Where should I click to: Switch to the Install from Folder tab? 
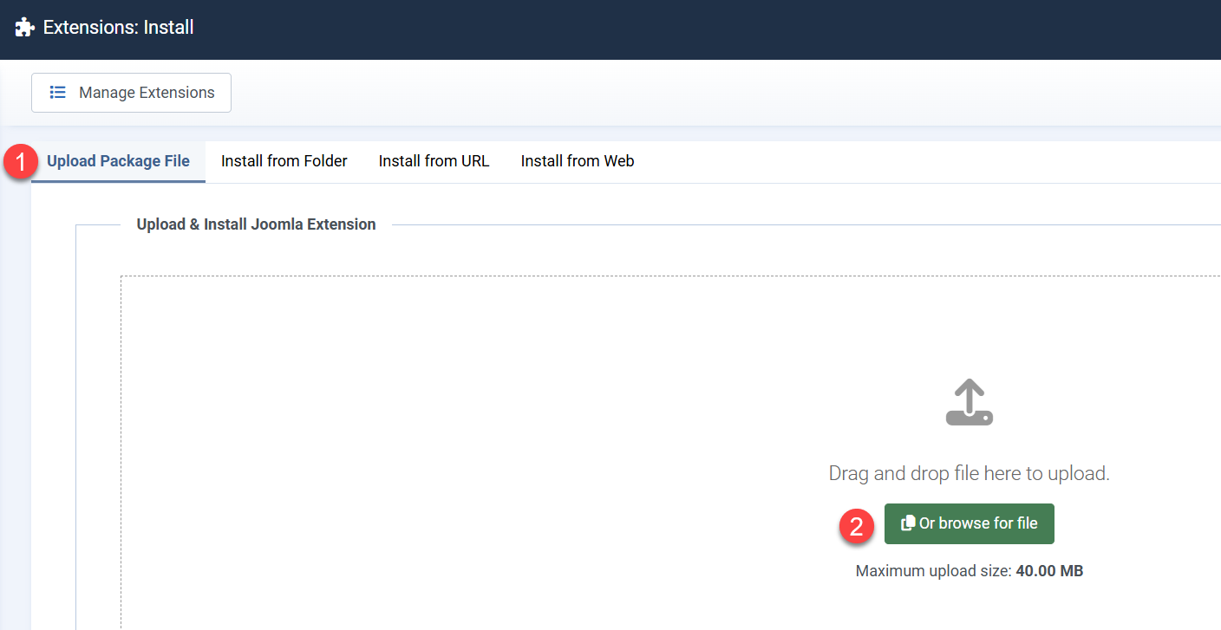pos(284,161)
